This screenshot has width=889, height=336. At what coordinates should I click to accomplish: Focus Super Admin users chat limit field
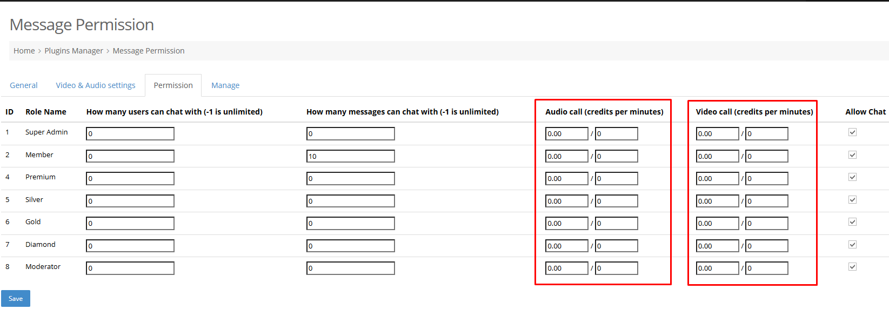[130, 133]
